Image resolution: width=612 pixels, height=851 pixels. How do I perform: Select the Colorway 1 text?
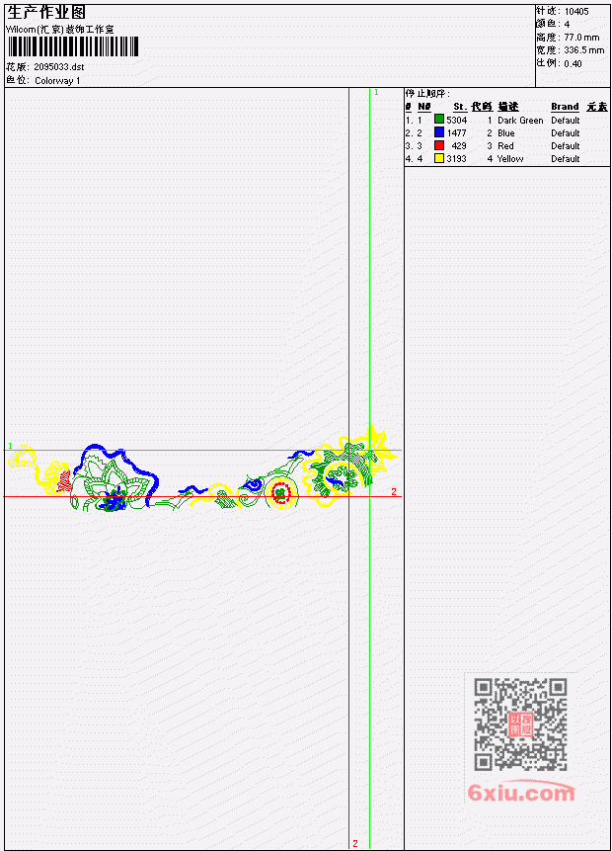[57, 81]
